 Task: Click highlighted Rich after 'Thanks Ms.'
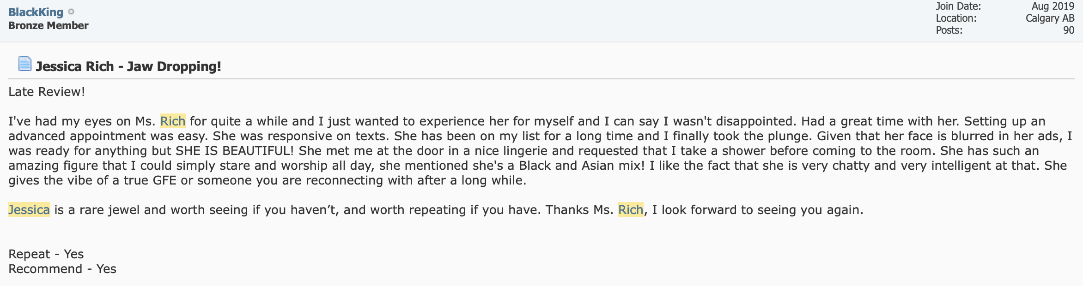631,210
